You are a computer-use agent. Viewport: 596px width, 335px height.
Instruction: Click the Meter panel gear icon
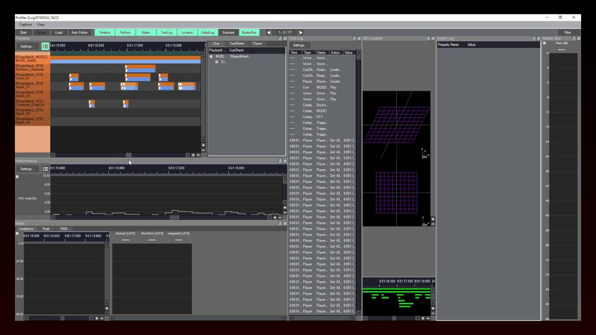click(17, 234)
